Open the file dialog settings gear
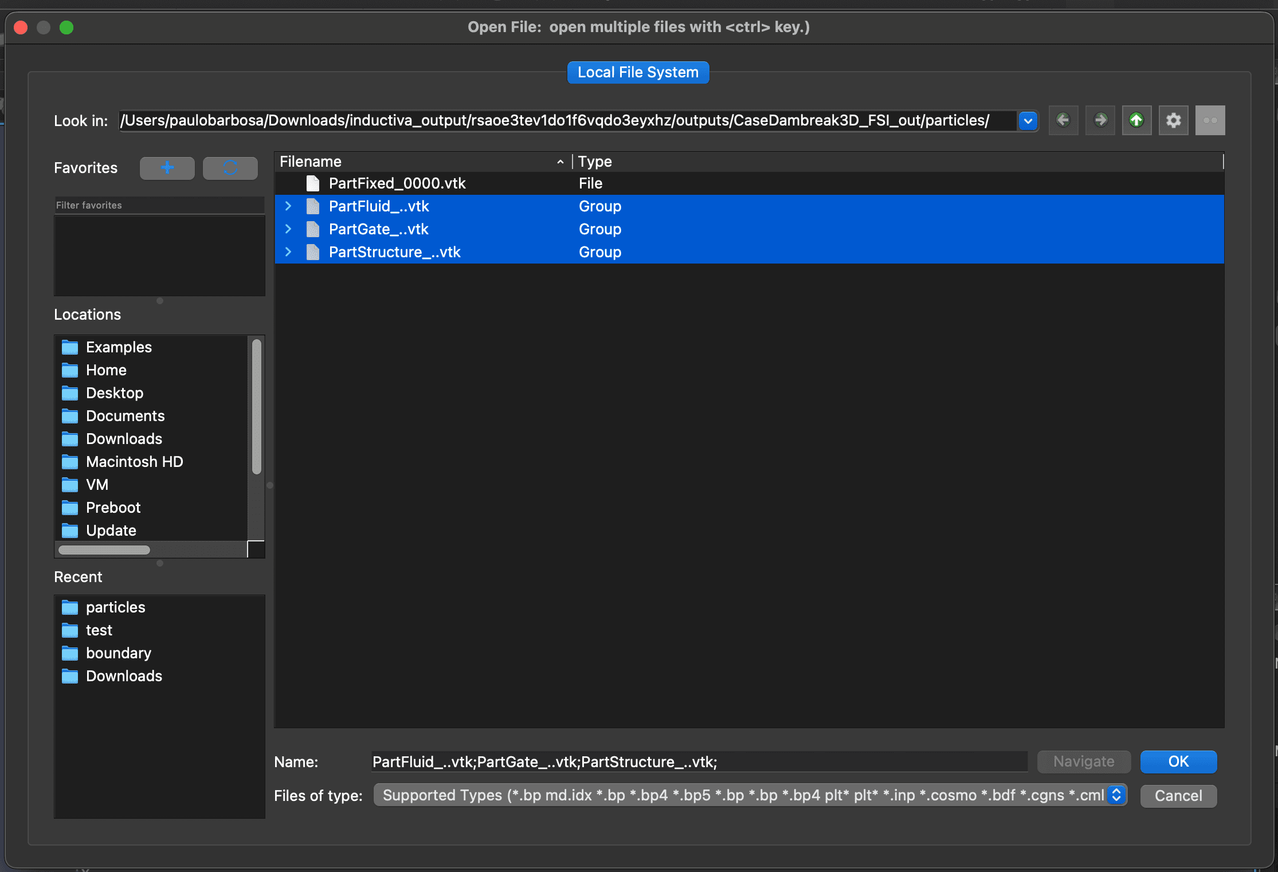 [x=1173, y=120]
